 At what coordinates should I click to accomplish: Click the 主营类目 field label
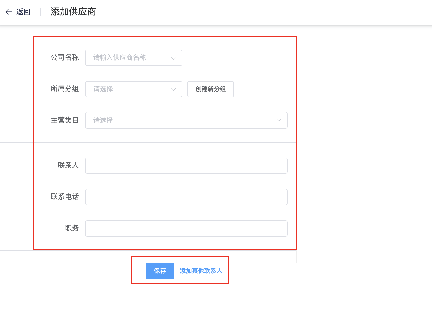tap(65, 120)
